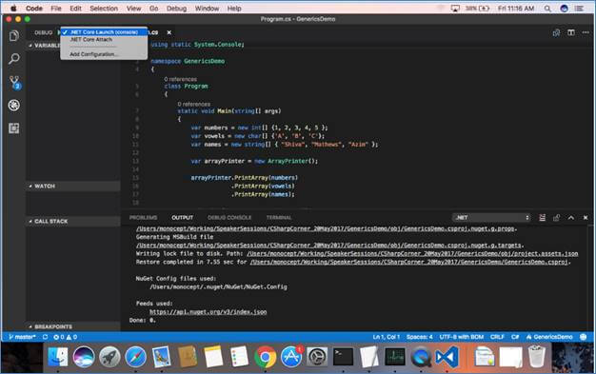Screen dimensions: 596x374
Task: Open Terminal from the dock
Action: pyautogui.click(x=344, y=357)
